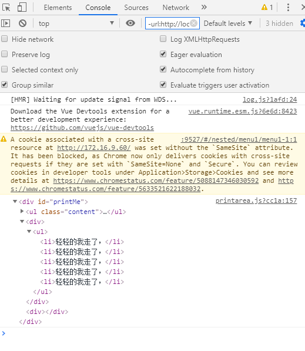Open the live expression eye icon
Viewport: 305px width, 351px height.
coord(130,23)
